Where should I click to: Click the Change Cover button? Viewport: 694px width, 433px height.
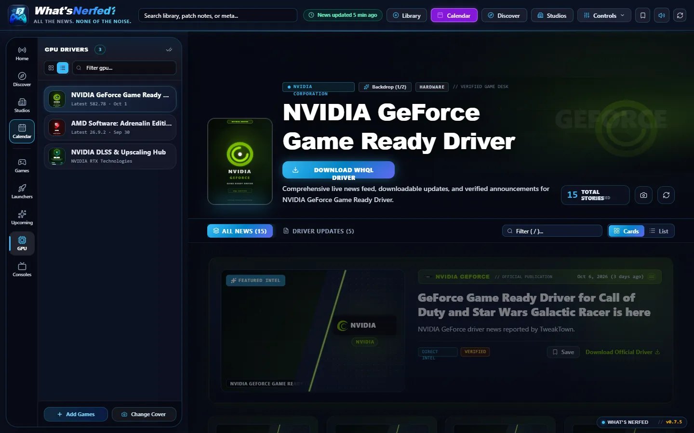(144, 414)
